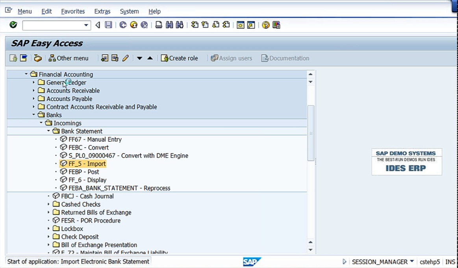Viewport: 458px width, 268px height.
Task: Click the Find binoculars icon
Action: click(169, 25)
